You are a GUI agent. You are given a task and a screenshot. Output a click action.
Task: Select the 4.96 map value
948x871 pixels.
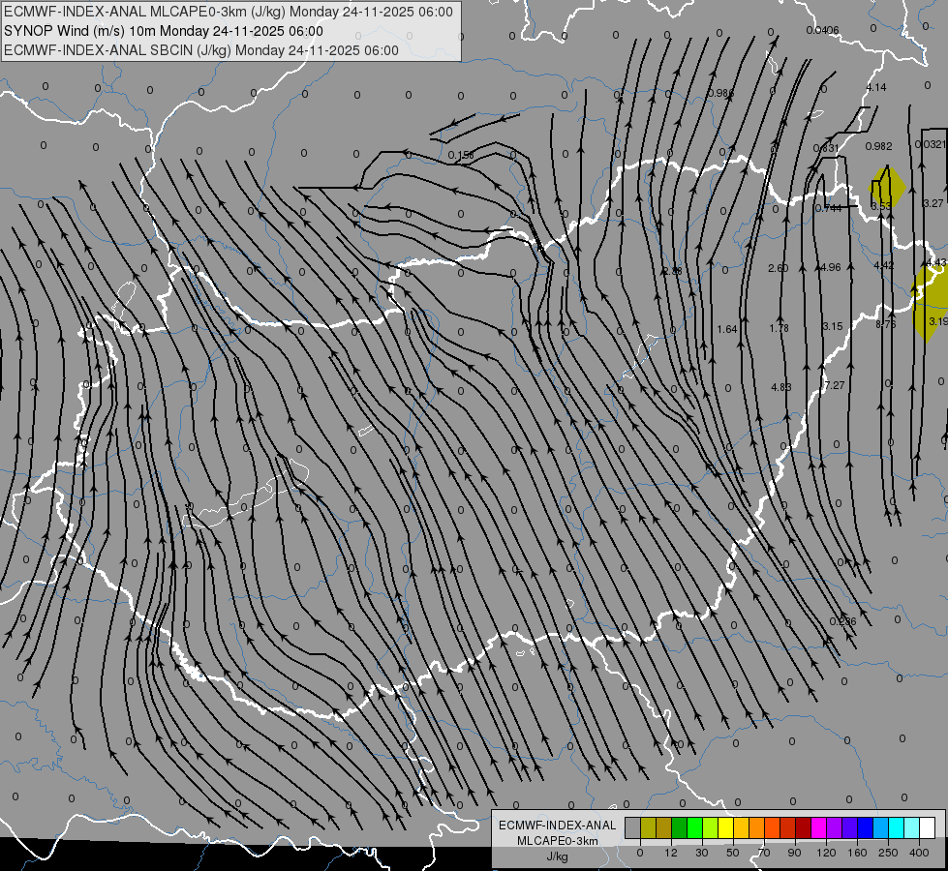click(830, 267)
